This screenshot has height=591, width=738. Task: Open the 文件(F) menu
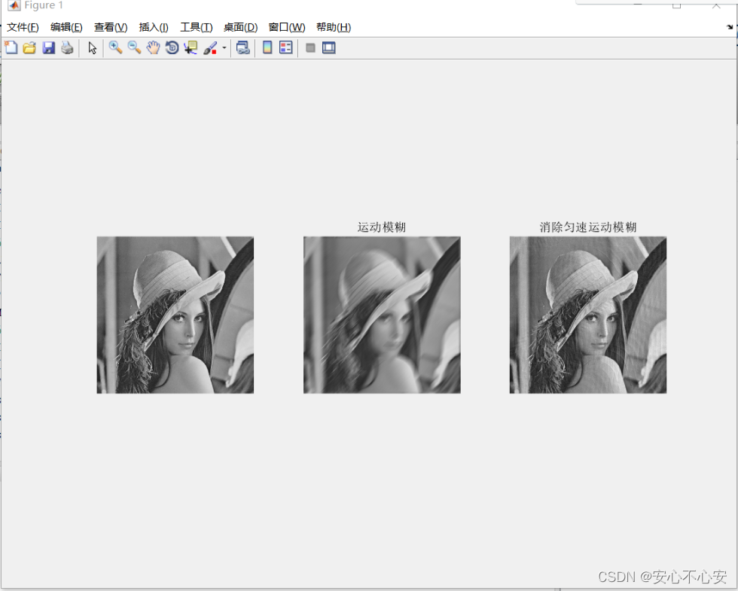[x=23, y=27]
